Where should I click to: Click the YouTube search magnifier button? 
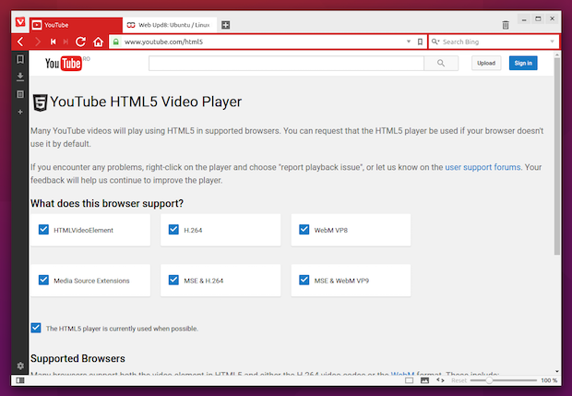pos(441,63)
